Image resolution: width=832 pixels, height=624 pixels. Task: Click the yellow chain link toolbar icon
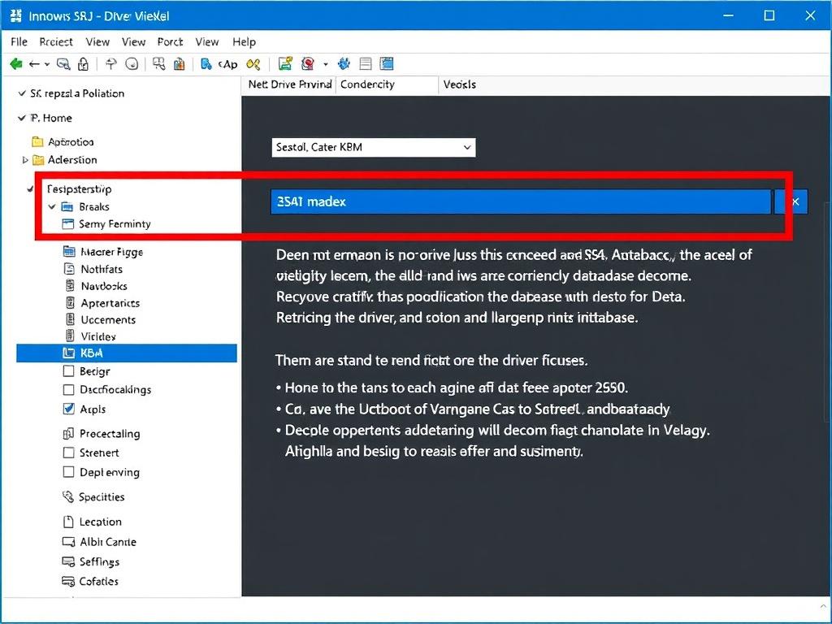[253, 64]
